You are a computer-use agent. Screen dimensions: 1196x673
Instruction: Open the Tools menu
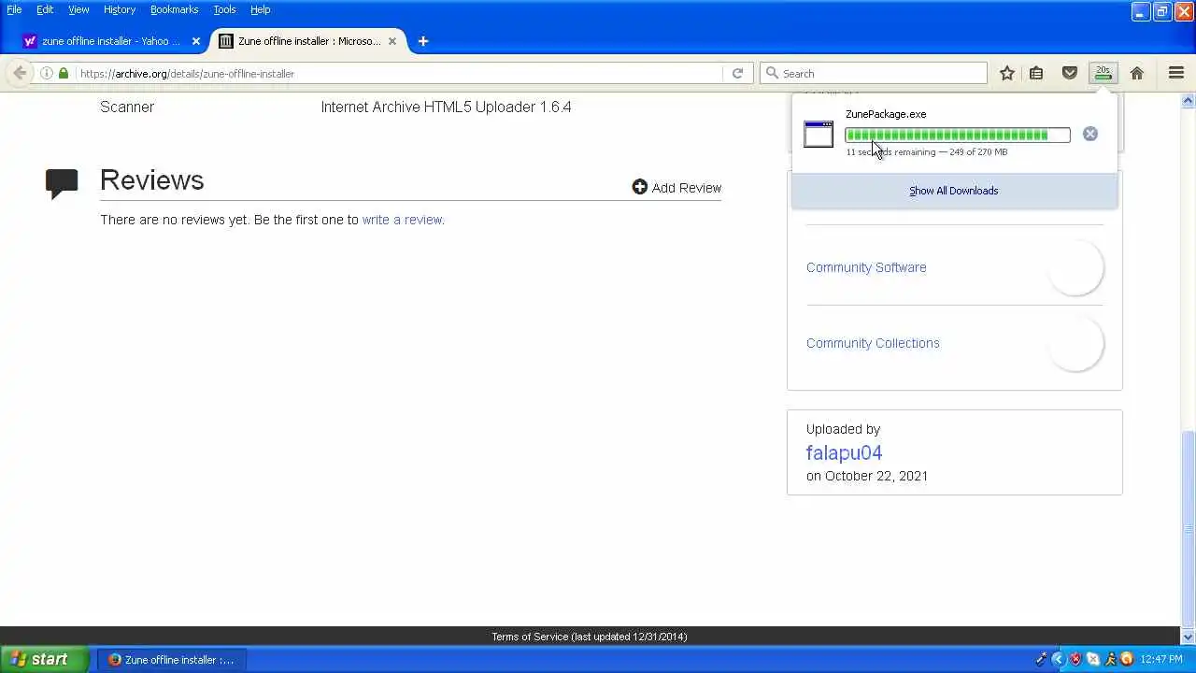click(224, 9)
